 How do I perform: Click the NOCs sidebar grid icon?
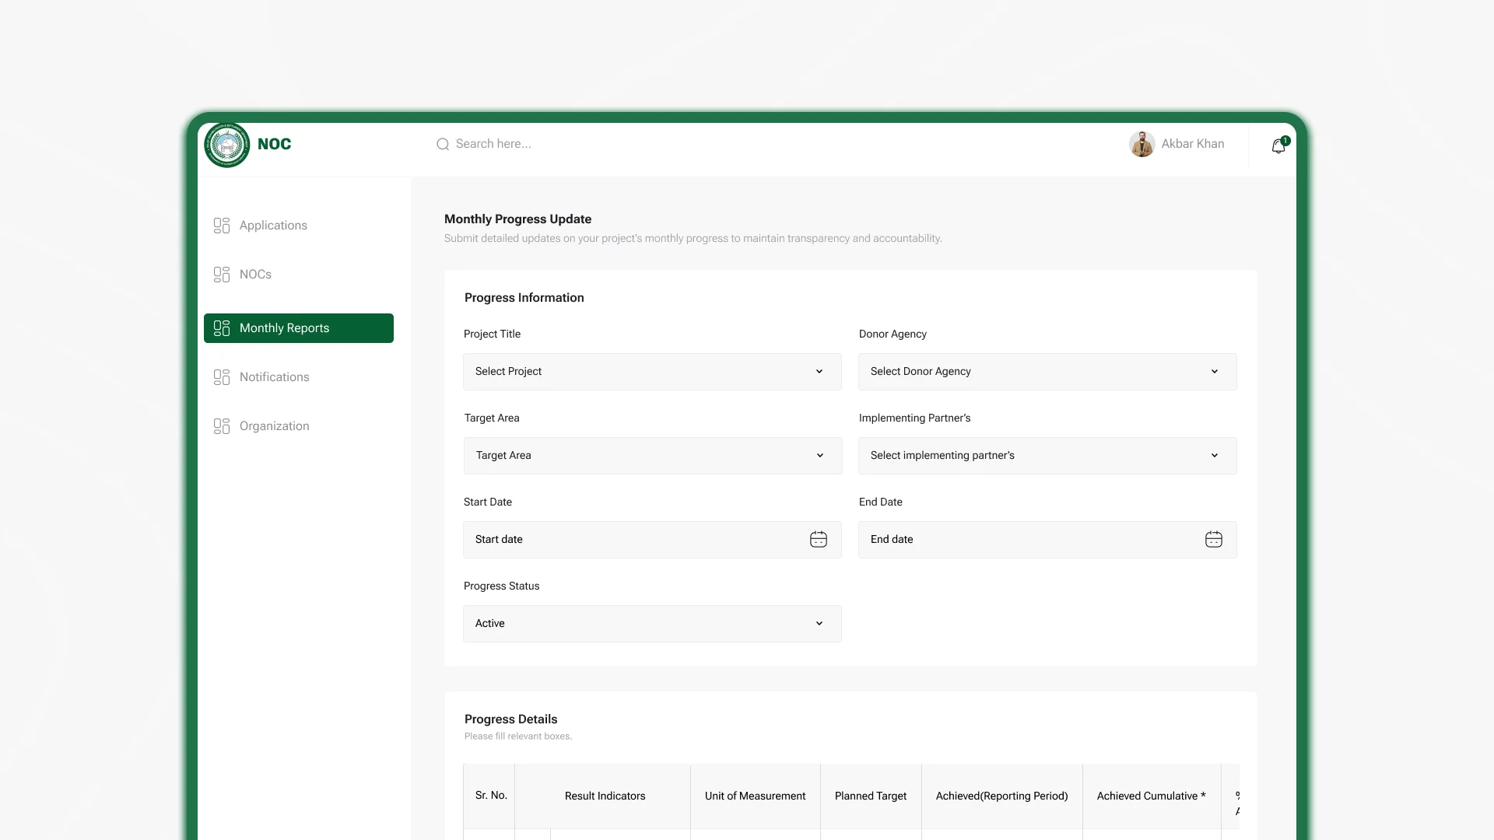pos(222,275)
